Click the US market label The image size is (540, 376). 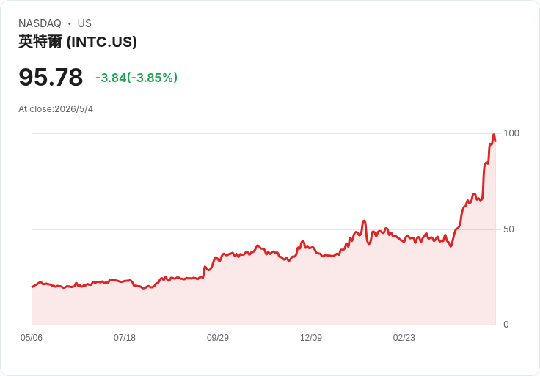click(x=84, y=23)
